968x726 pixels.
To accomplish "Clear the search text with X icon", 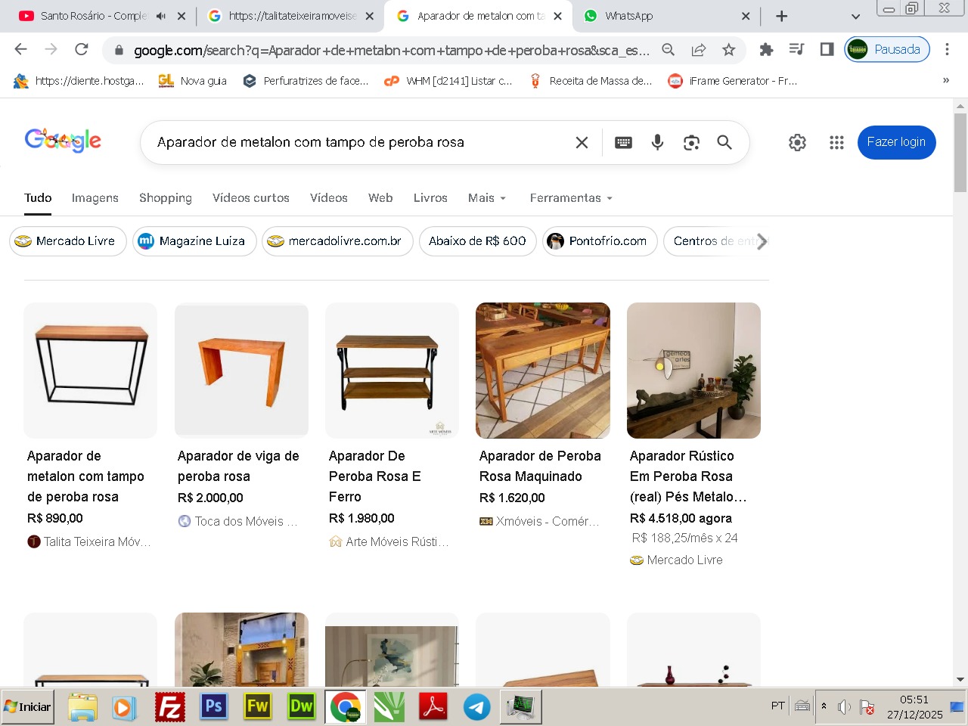I will (582, 142).
